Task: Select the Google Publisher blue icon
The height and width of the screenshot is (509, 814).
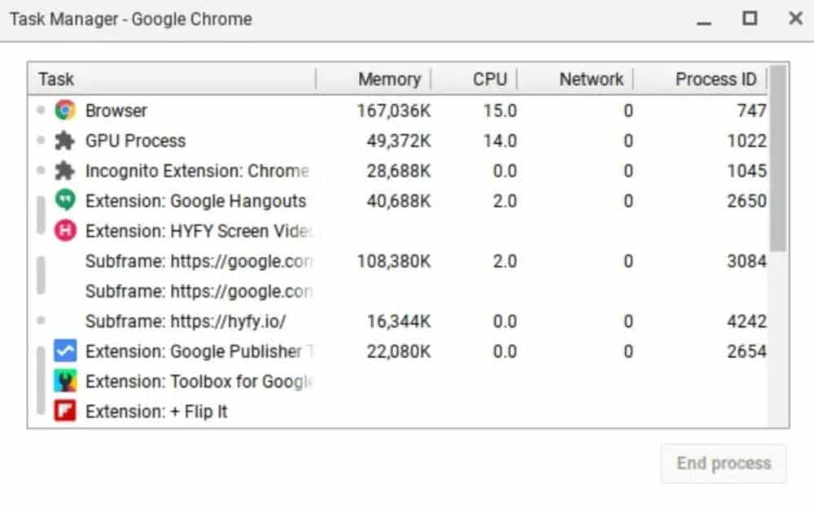Action: click(x=65, y=351)
